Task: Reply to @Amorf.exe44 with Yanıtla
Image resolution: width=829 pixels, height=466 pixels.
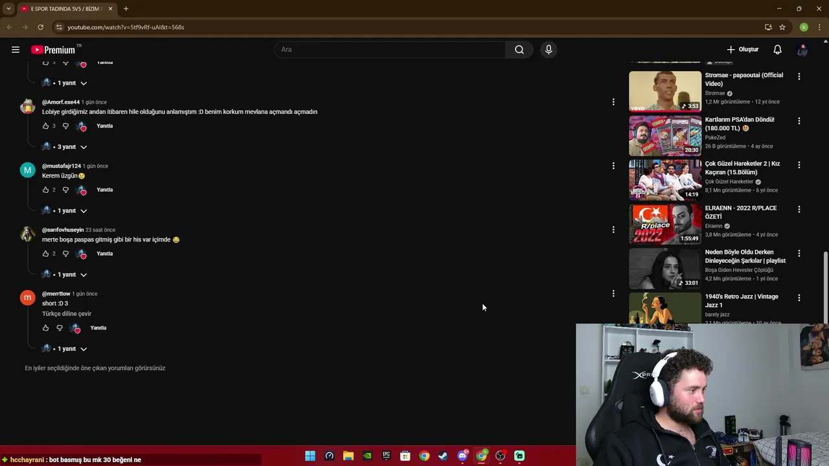Action: [x=104, y=126]
